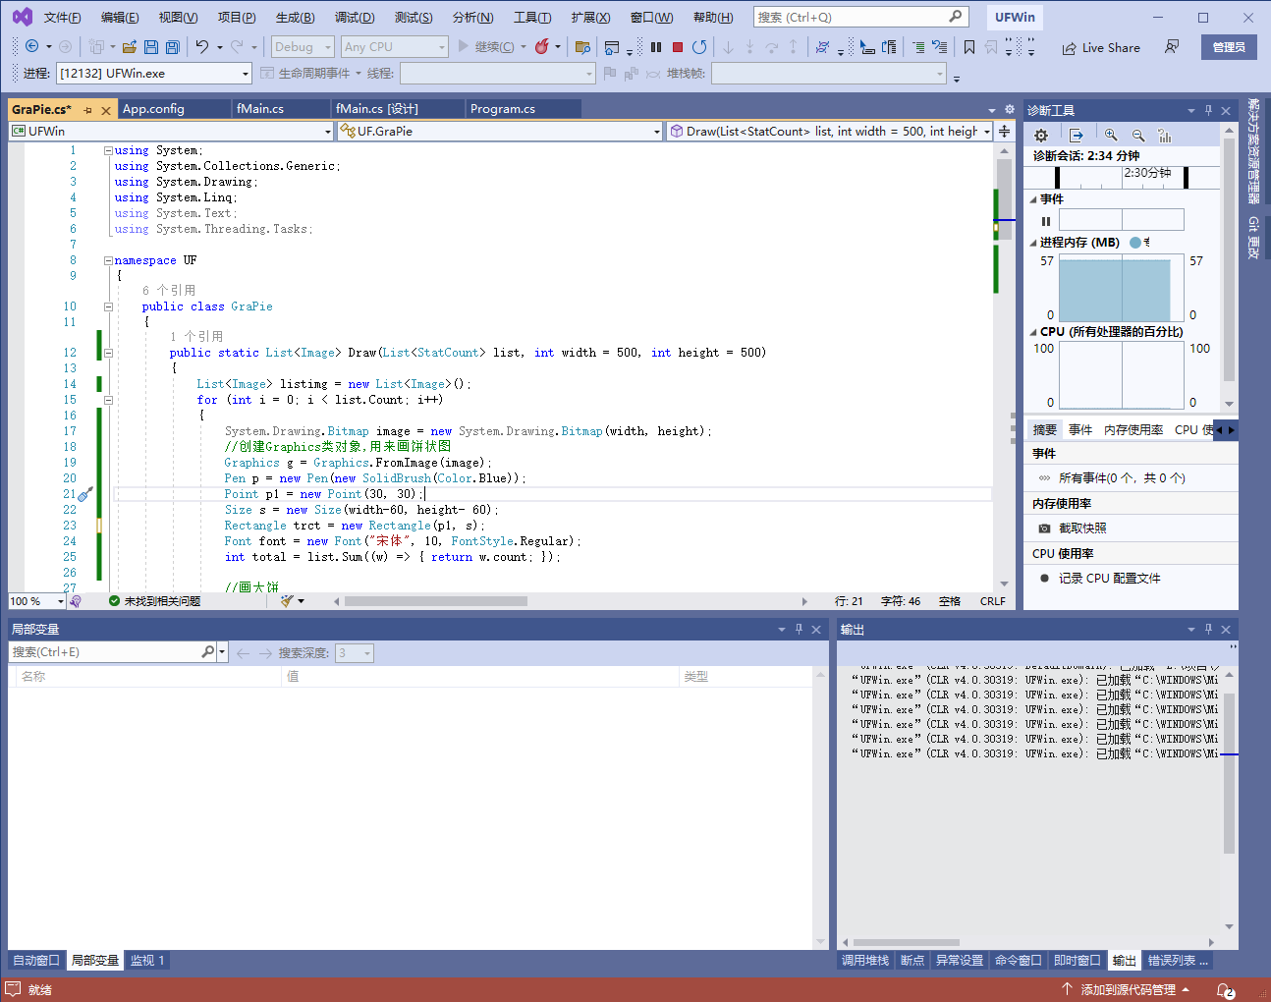Open the UFWin project scope dropdown

click(172, 131)
